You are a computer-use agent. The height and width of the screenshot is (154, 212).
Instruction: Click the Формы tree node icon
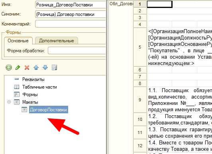pos(17,95)
